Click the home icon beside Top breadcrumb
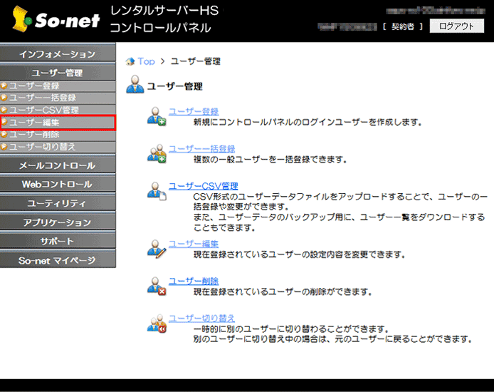Screen dimensions: 494x392 (x=130, y=61)
